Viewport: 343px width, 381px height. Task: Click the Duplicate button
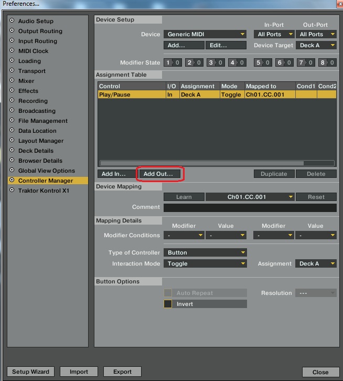point(274,174)
